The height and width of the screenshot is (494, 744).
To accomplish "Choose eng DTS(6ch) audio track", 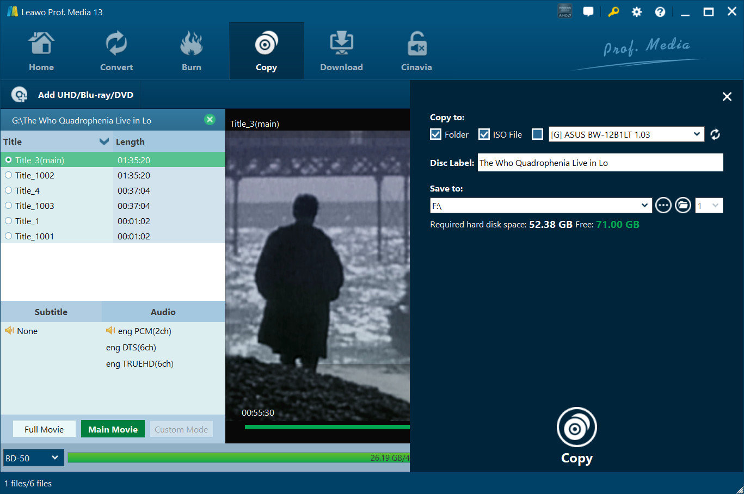I will pyautogui.click(x=131, y=347).
